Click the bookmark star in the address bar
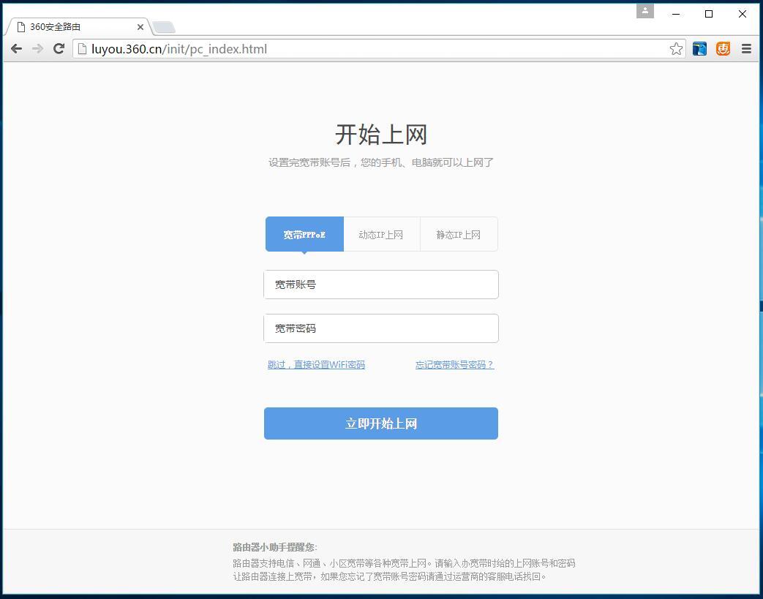Viewport: 763px width, 599px height. (x=675, y=48)
